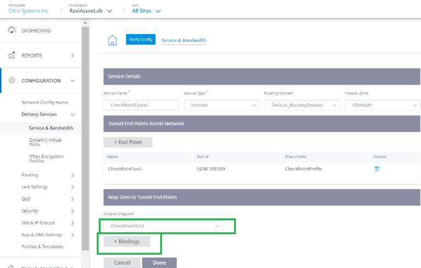The width and height of the screenshot is (421, 268).
Task: Click the peer IP 52.66.199.169
Action: click(211, 169)
